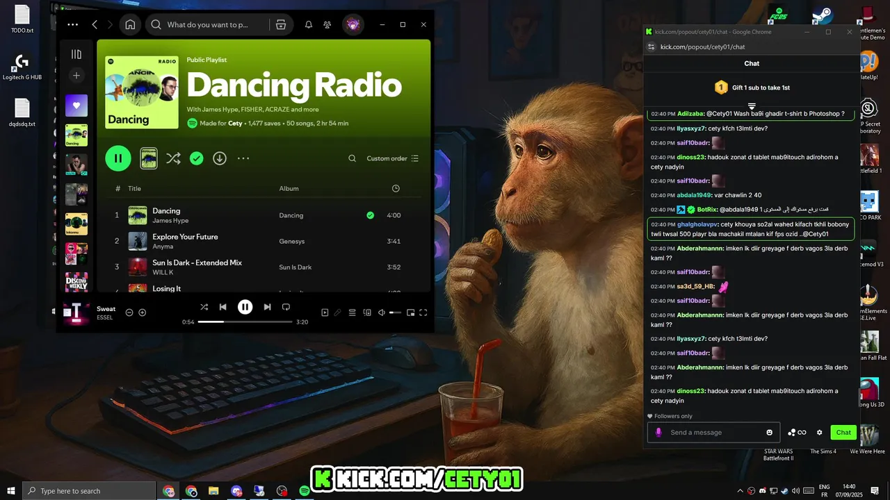Open the Friend Activity icon in Spotify

327,24
